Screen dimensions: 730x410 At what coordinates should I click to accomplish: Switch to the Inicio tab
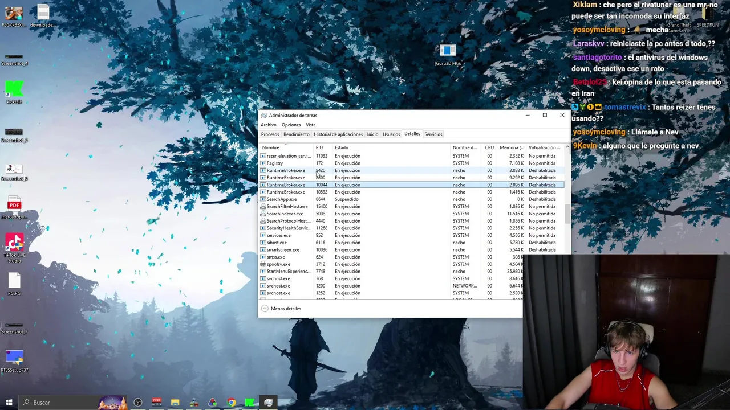372,134
